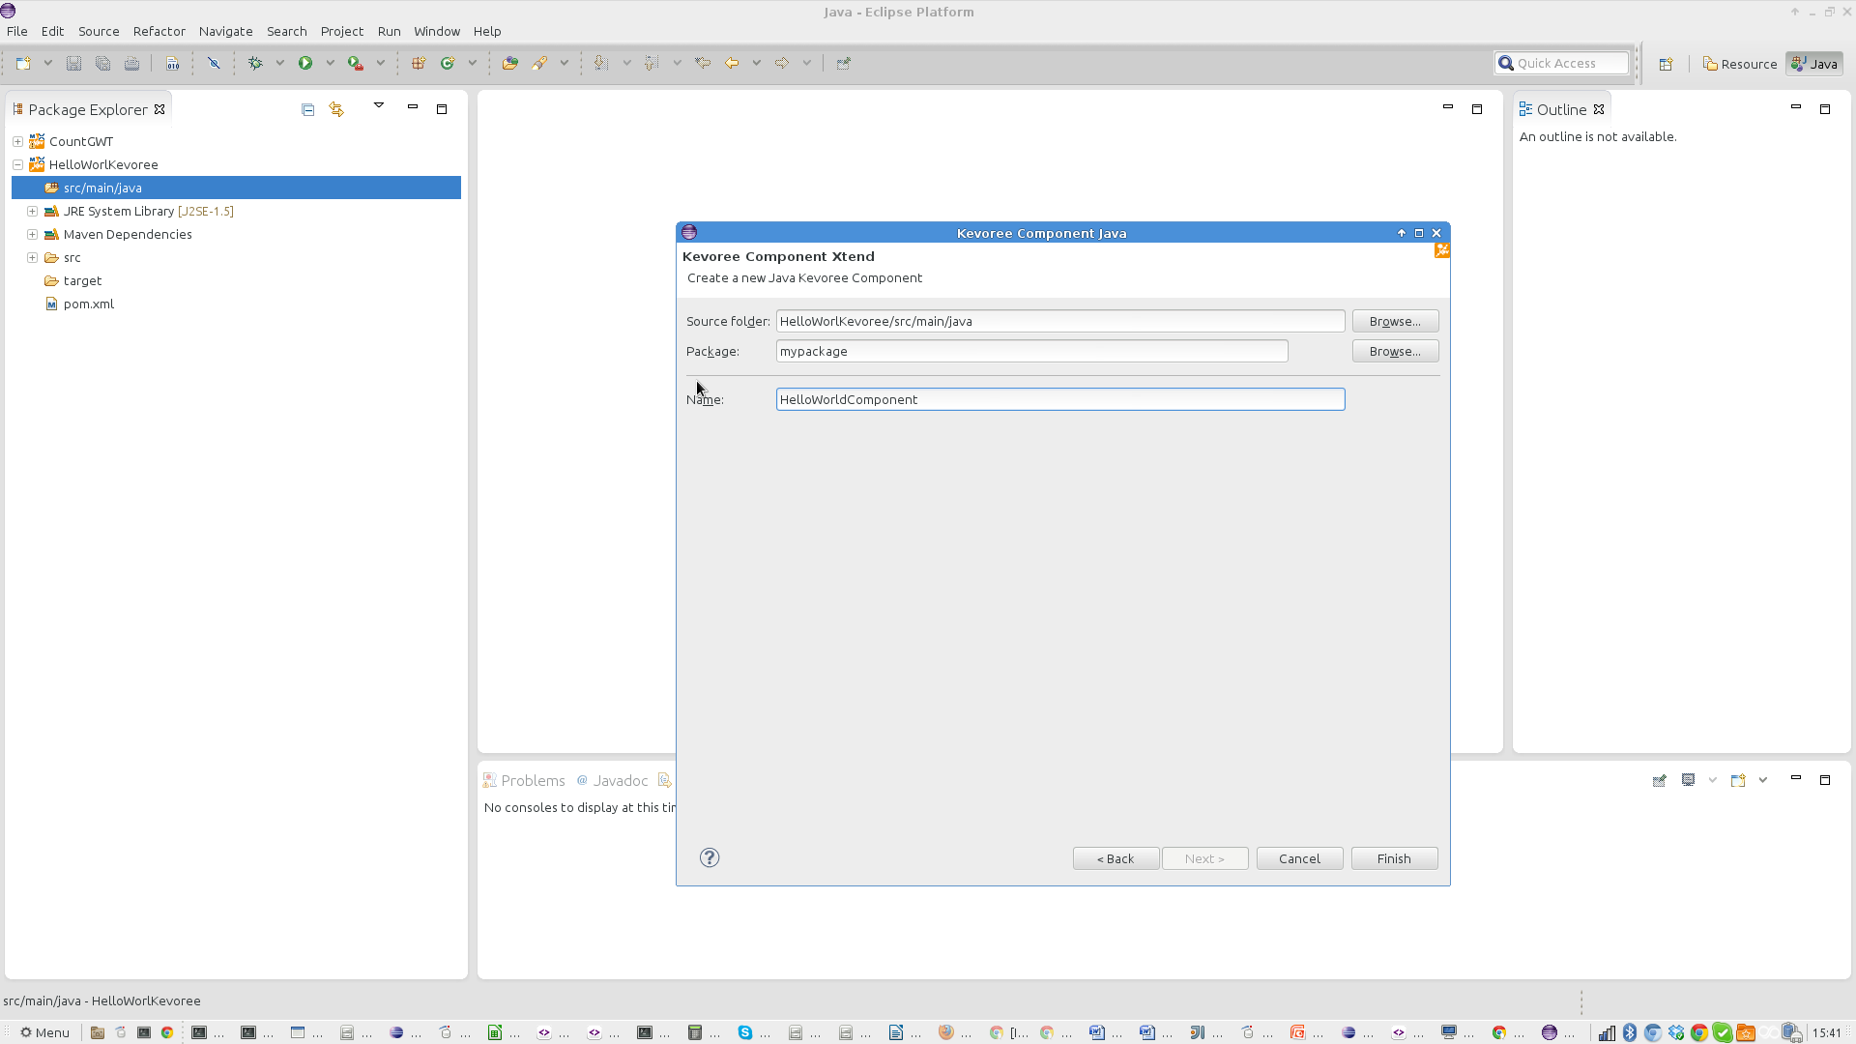Open the Project menu
Screen dimensions: 1856x1044
(341, 31)
